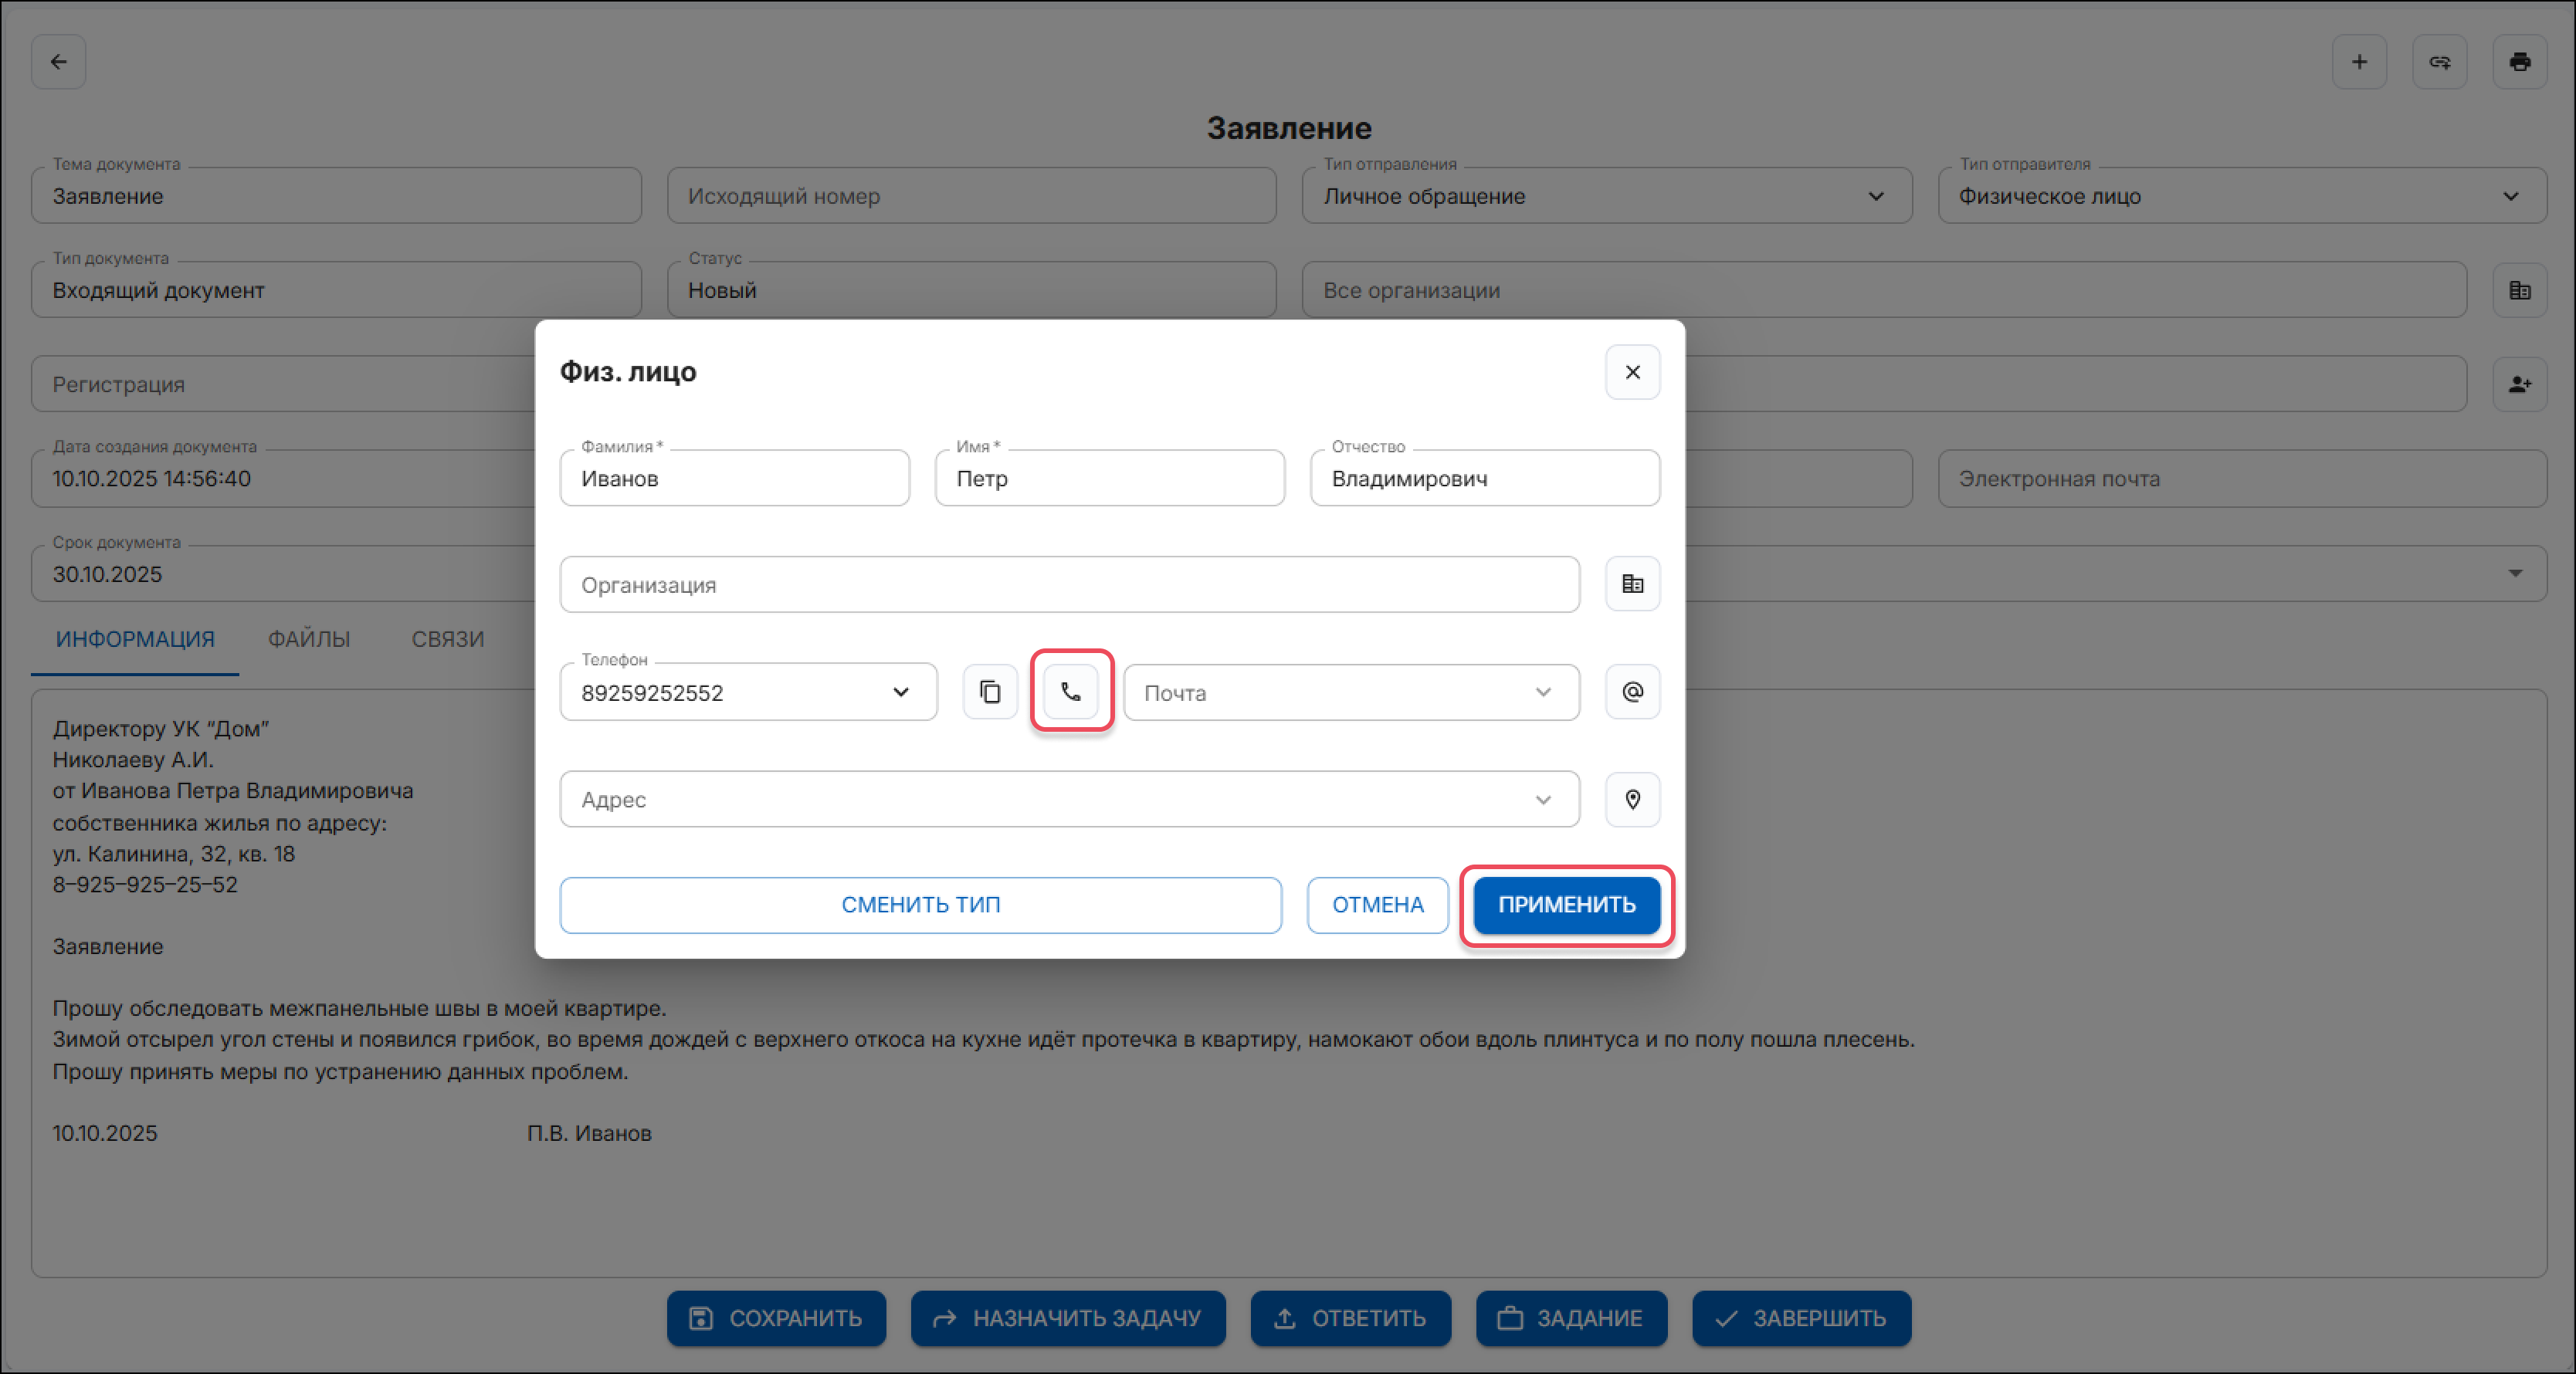Copy the phone number via copy icon
The image size is (2576, 1374).
(x=990, y=692)
